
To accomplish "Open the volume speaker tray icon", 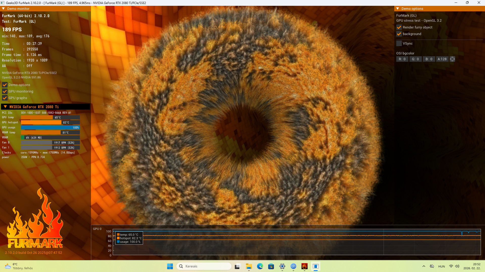I will 457,266.
